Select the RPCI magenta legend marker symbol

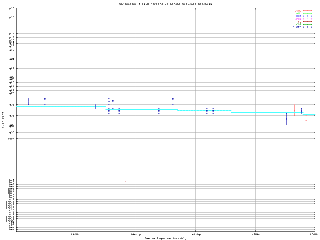click(x=307, y=19)
